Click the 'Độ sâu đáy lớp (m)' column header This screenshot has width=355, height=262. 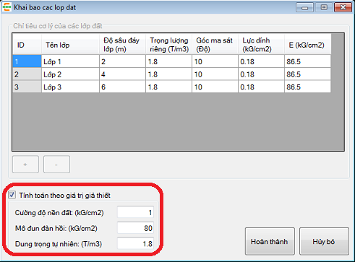(x=122, y=44)
